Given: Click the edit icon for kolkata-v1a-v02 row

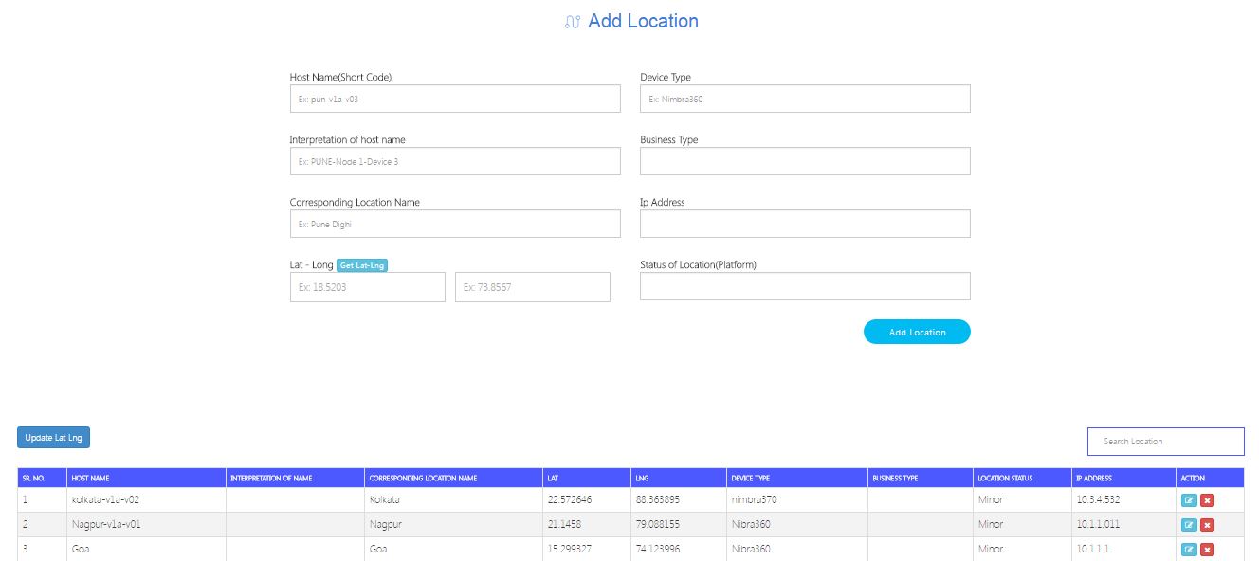Looking at the screenshot, I should tap(1189, 500).
